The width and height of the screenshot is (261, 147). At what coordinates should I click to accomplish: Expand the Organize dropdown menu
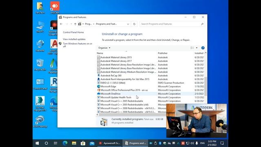coord(104,48)
